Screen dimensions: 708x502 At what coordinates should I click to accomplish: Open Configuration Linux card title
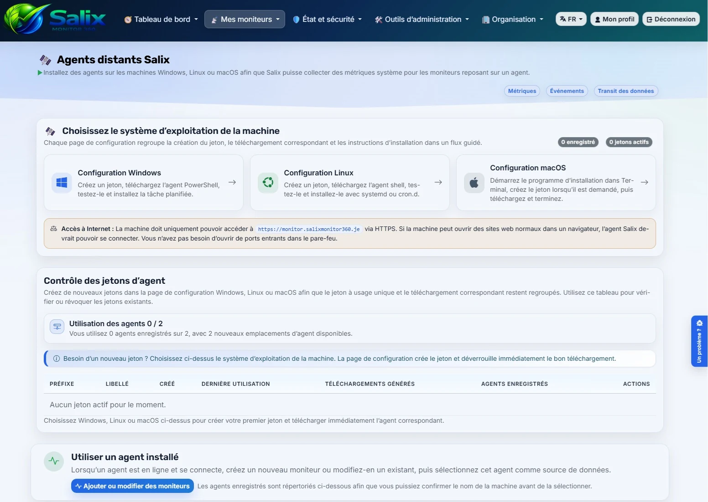(x=318, y=173)
